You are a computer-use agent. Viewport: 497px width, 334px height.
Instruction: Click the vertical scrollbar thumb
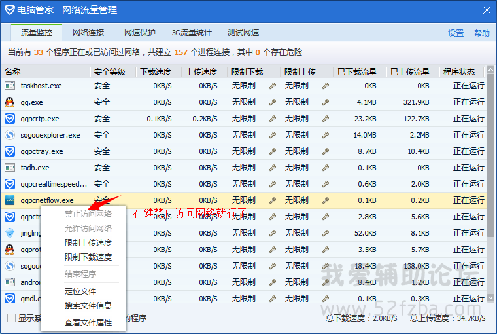click(490, 155)
